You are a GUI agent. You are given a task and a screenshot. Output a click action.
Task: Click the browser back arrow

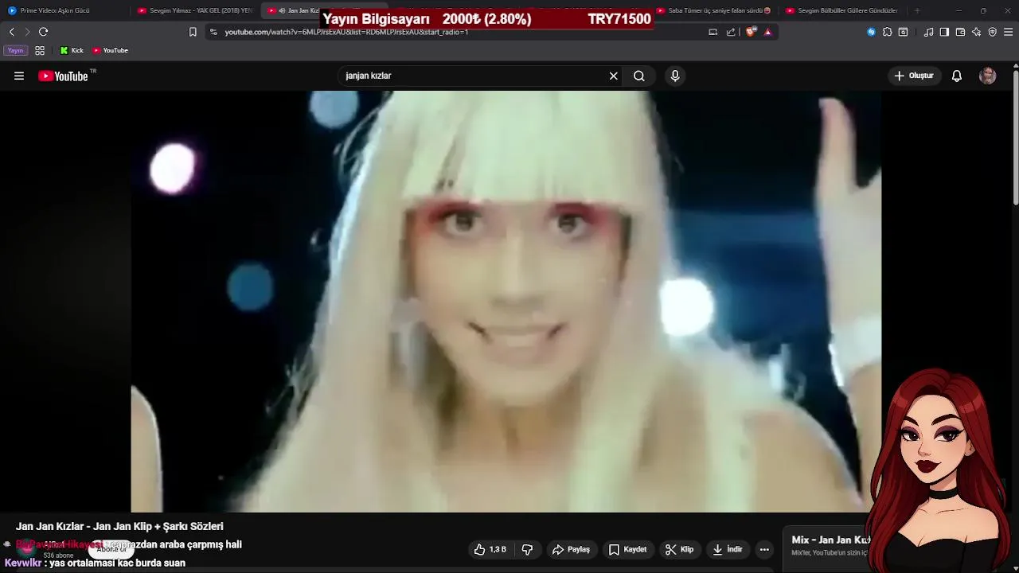click(11, 32)
